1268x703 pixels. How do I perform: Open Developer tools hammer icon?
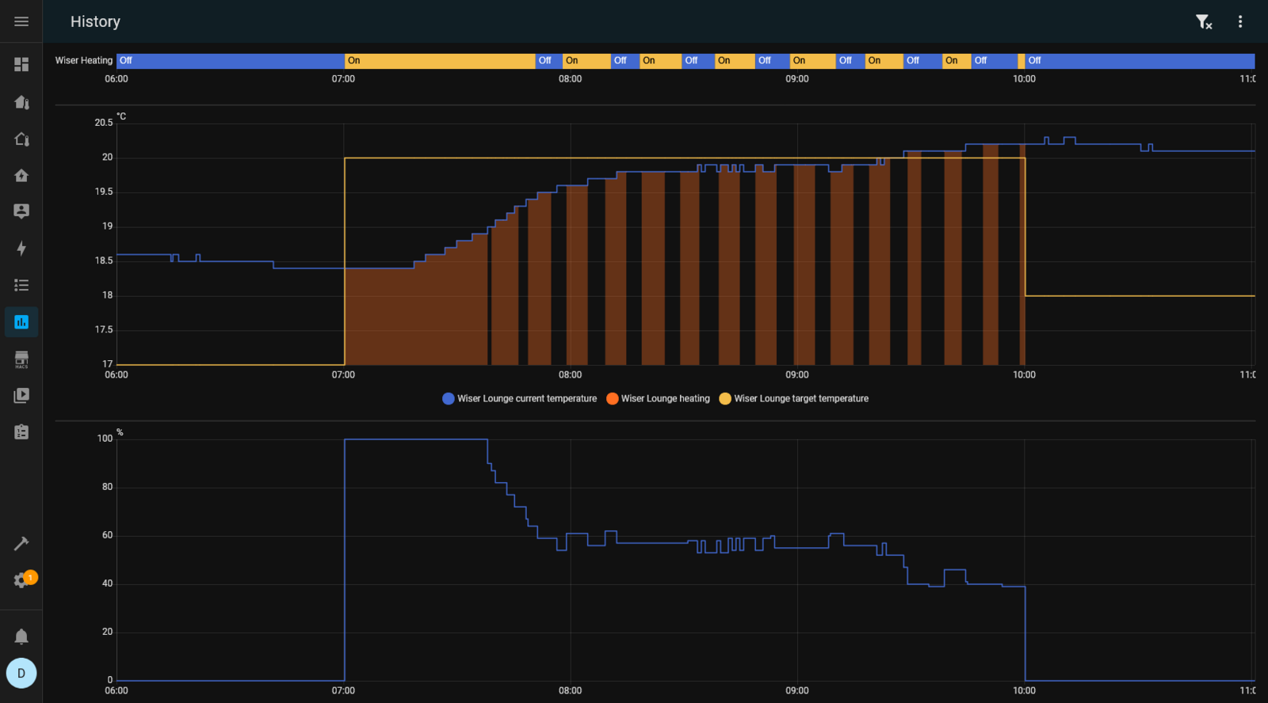(x=21, y=544)
